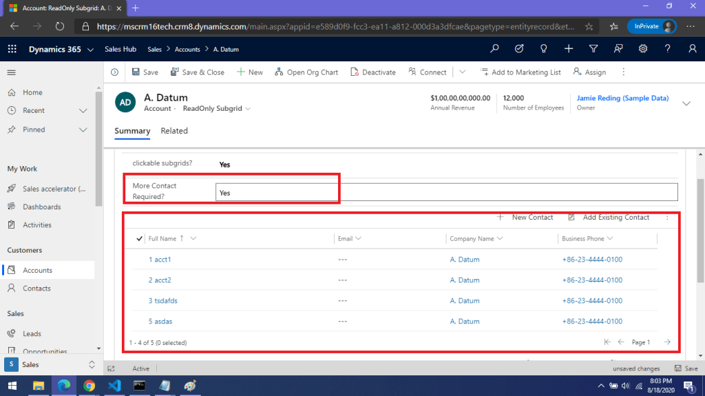Open the task flow checkmark icon

pos(519,49)
